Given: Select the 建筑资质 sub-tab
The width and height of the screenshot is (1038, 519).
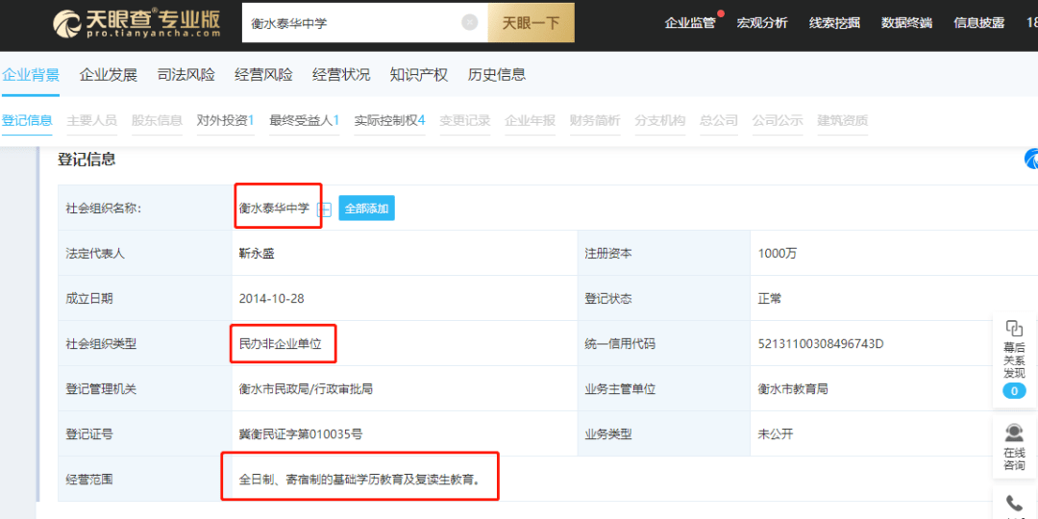Looking at the screenshot, I should pyautogui.click(x=842, y=120).
